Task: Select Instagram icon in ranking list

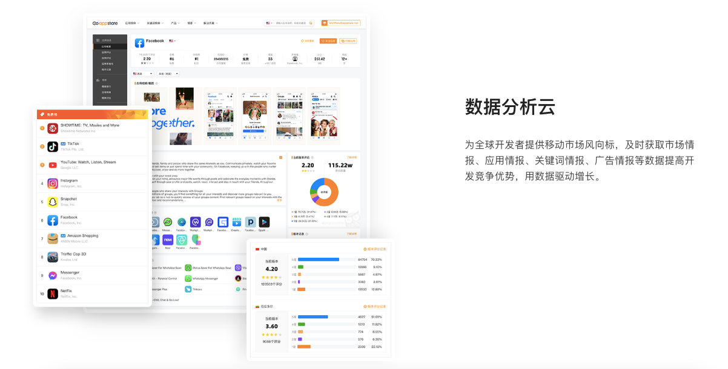Action: click(53, 183)
